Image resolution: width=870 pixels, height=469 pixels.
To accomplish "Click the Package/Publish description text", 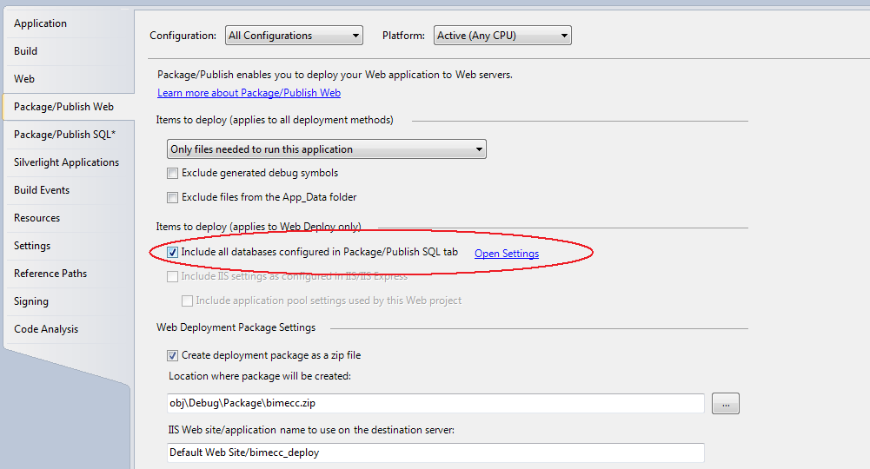I will [335, 75].
